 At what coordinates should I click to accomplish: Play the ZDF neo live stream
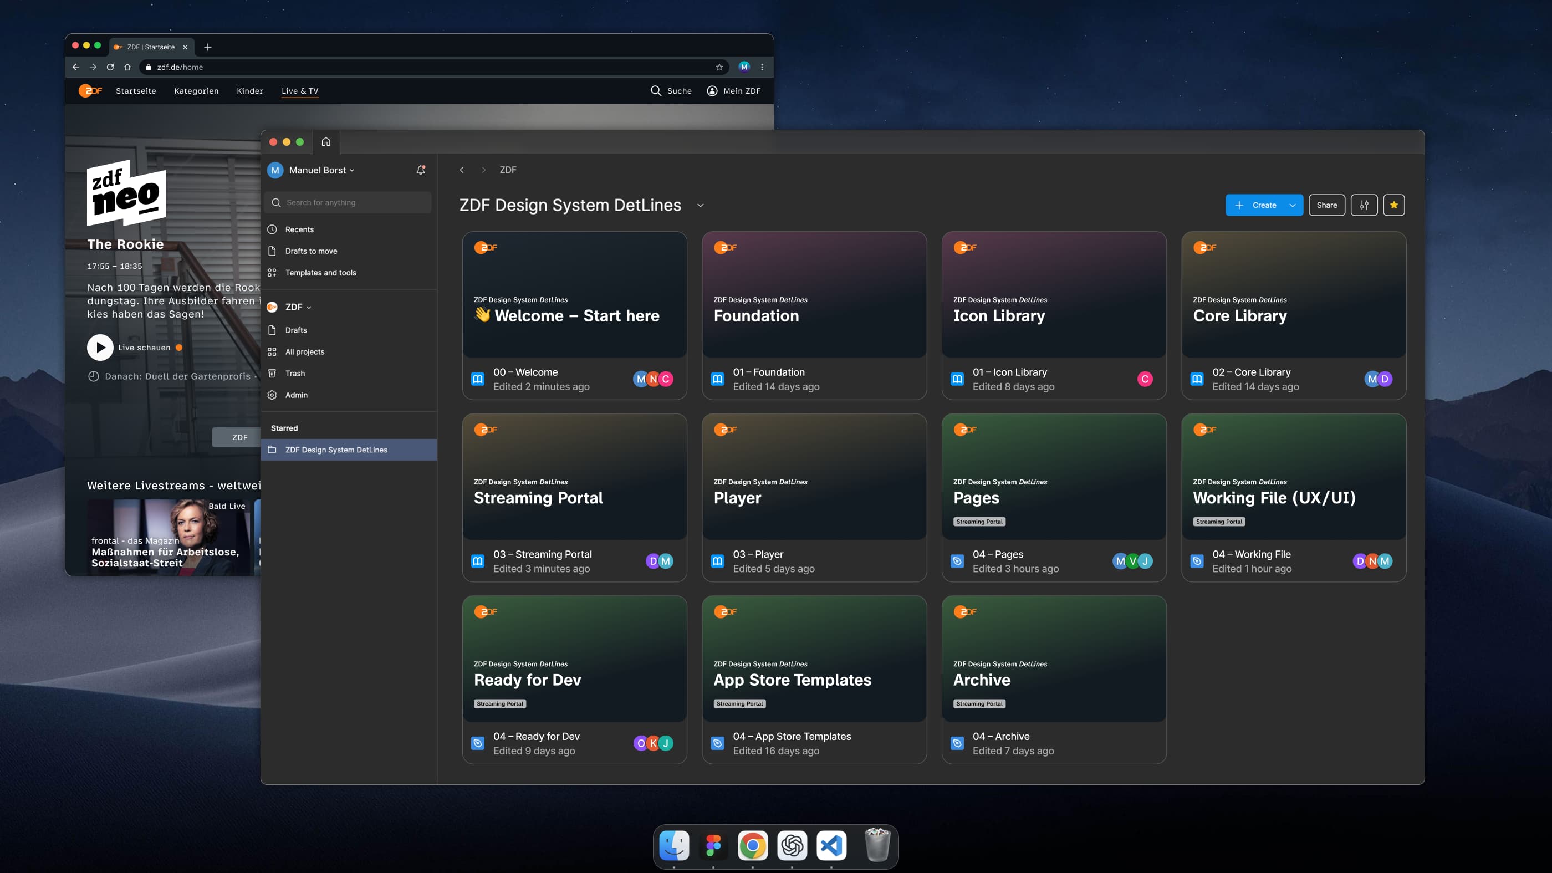tap(100, 348)
